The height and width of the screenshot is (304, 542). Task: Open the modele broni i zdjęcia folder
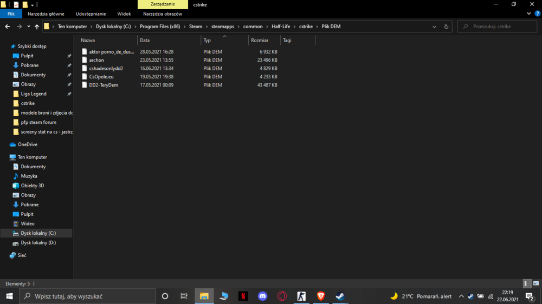(46, 113)
